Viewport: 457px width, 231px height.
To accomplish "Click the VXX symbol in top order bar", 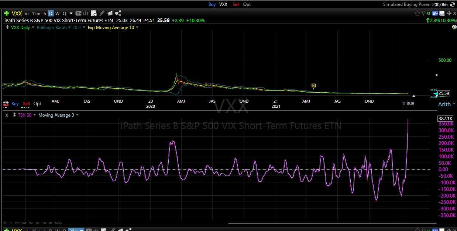I will (223, 4).
